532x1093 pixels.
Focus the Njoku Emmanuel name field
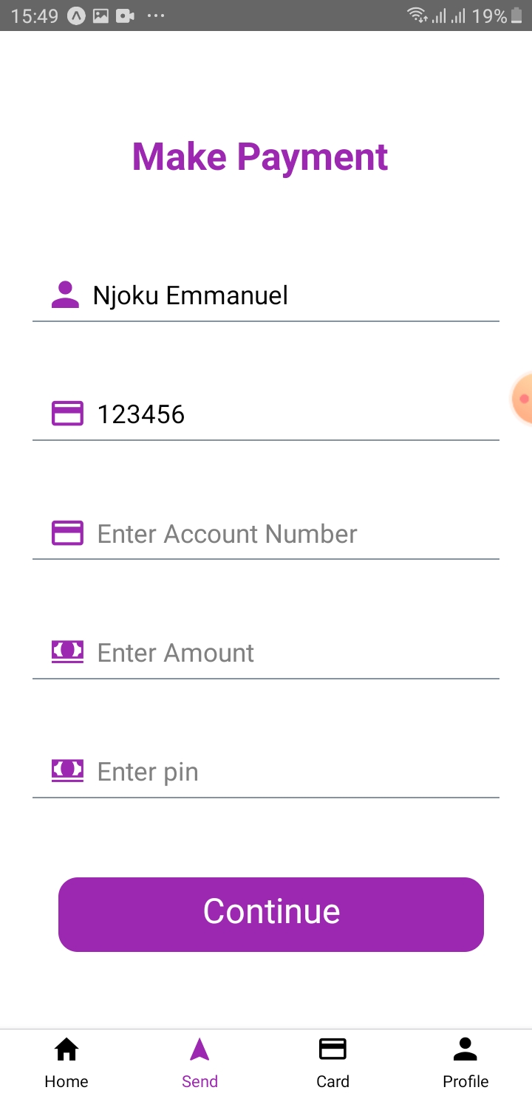[288, 296]
